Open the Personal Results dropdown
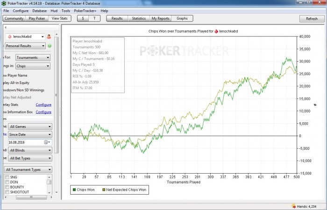Screen dimensions: 327x210 25,46
